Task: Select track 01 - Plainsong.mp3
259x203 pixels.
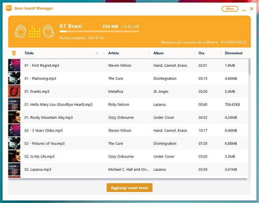Action: click(x=40, y=78)
